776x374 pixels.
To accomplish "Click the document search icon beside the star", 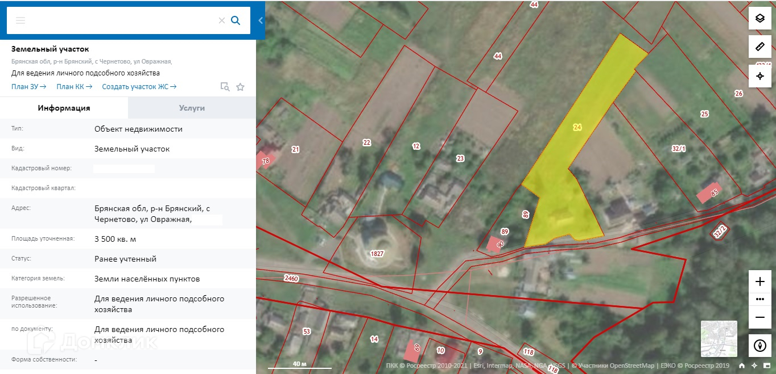I will (225, 87).
